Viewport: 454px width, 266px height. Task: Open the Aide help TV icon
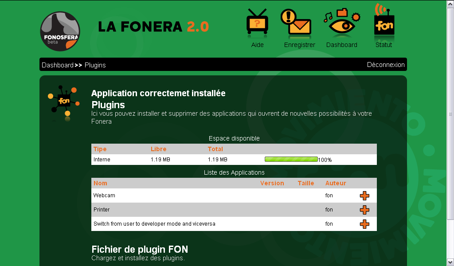pyautogui.click(x=257, y=23)
